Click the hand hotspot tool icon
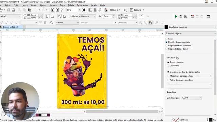The height and width of the screenshot is (122, 217). (x=150, y=23)
